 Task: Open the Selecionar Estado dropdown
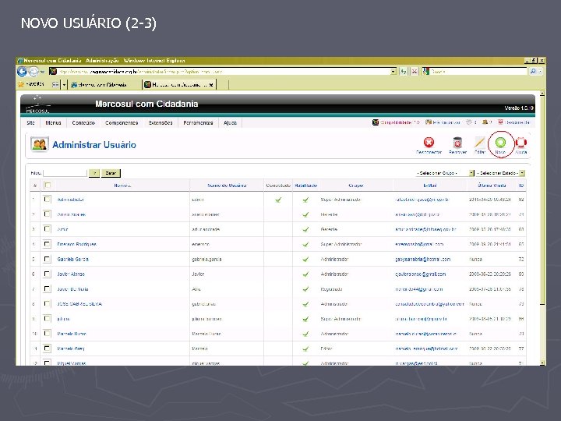coord(500,173)
